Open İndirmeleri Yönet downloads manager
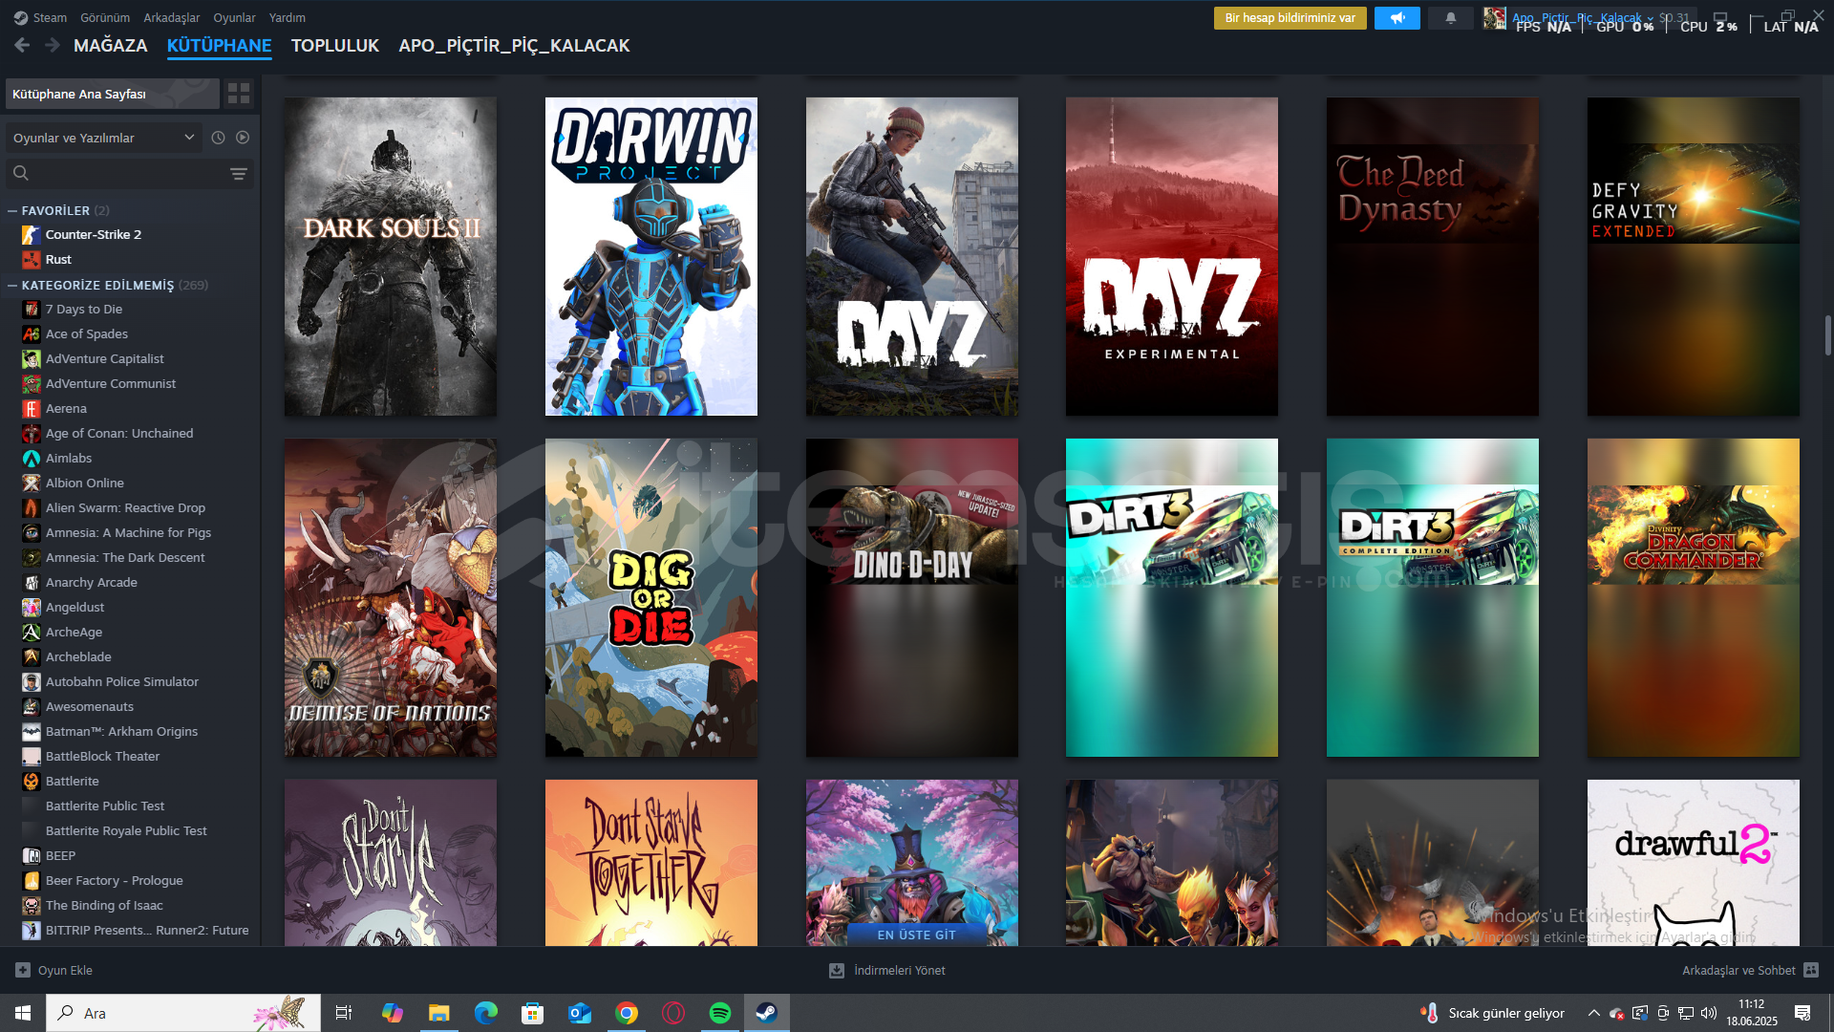The width and height of the screenshot is (1834, 1032). 887,970
